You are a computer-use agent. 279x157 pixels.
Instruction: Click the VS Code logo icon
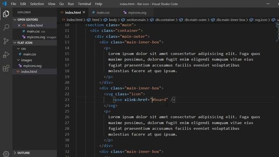[x=4, y=4]
